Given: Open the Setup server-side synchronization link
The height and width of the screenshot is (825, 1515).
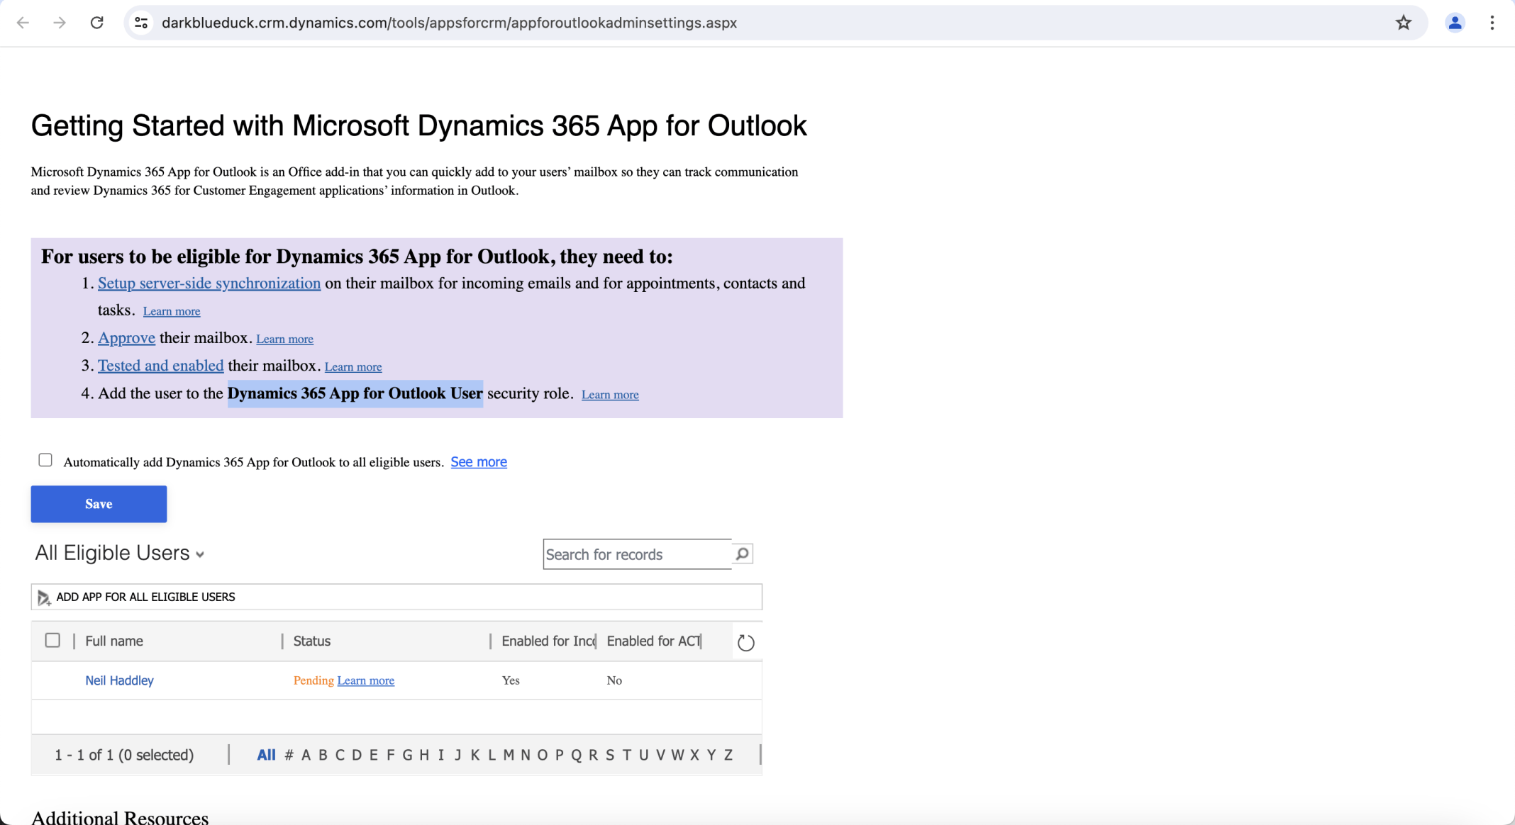Looking at the screenshot, I should (x=209, y=283).
